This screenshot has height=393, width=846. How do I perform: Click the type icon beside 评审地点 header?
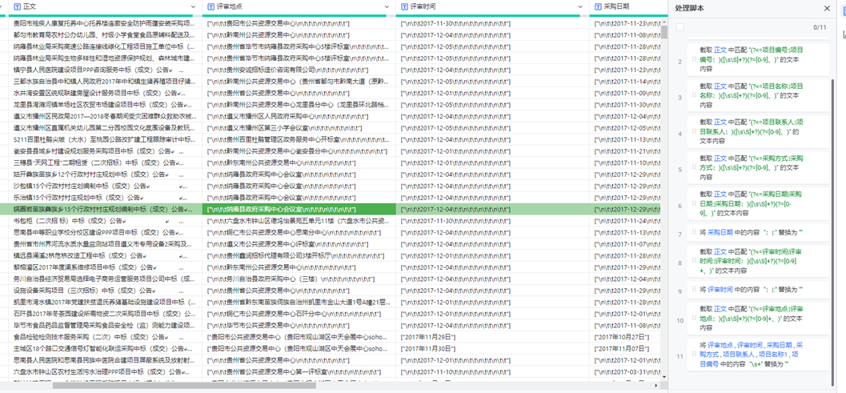point(210,6)
